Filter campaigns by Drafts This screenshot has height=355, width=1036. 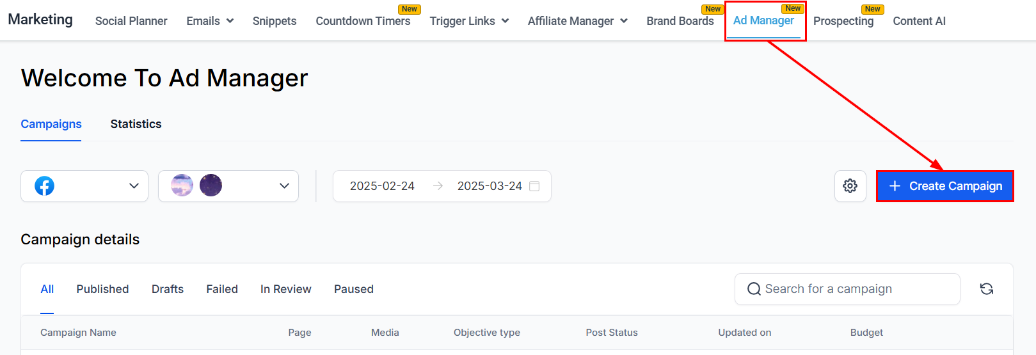point(168,289)
